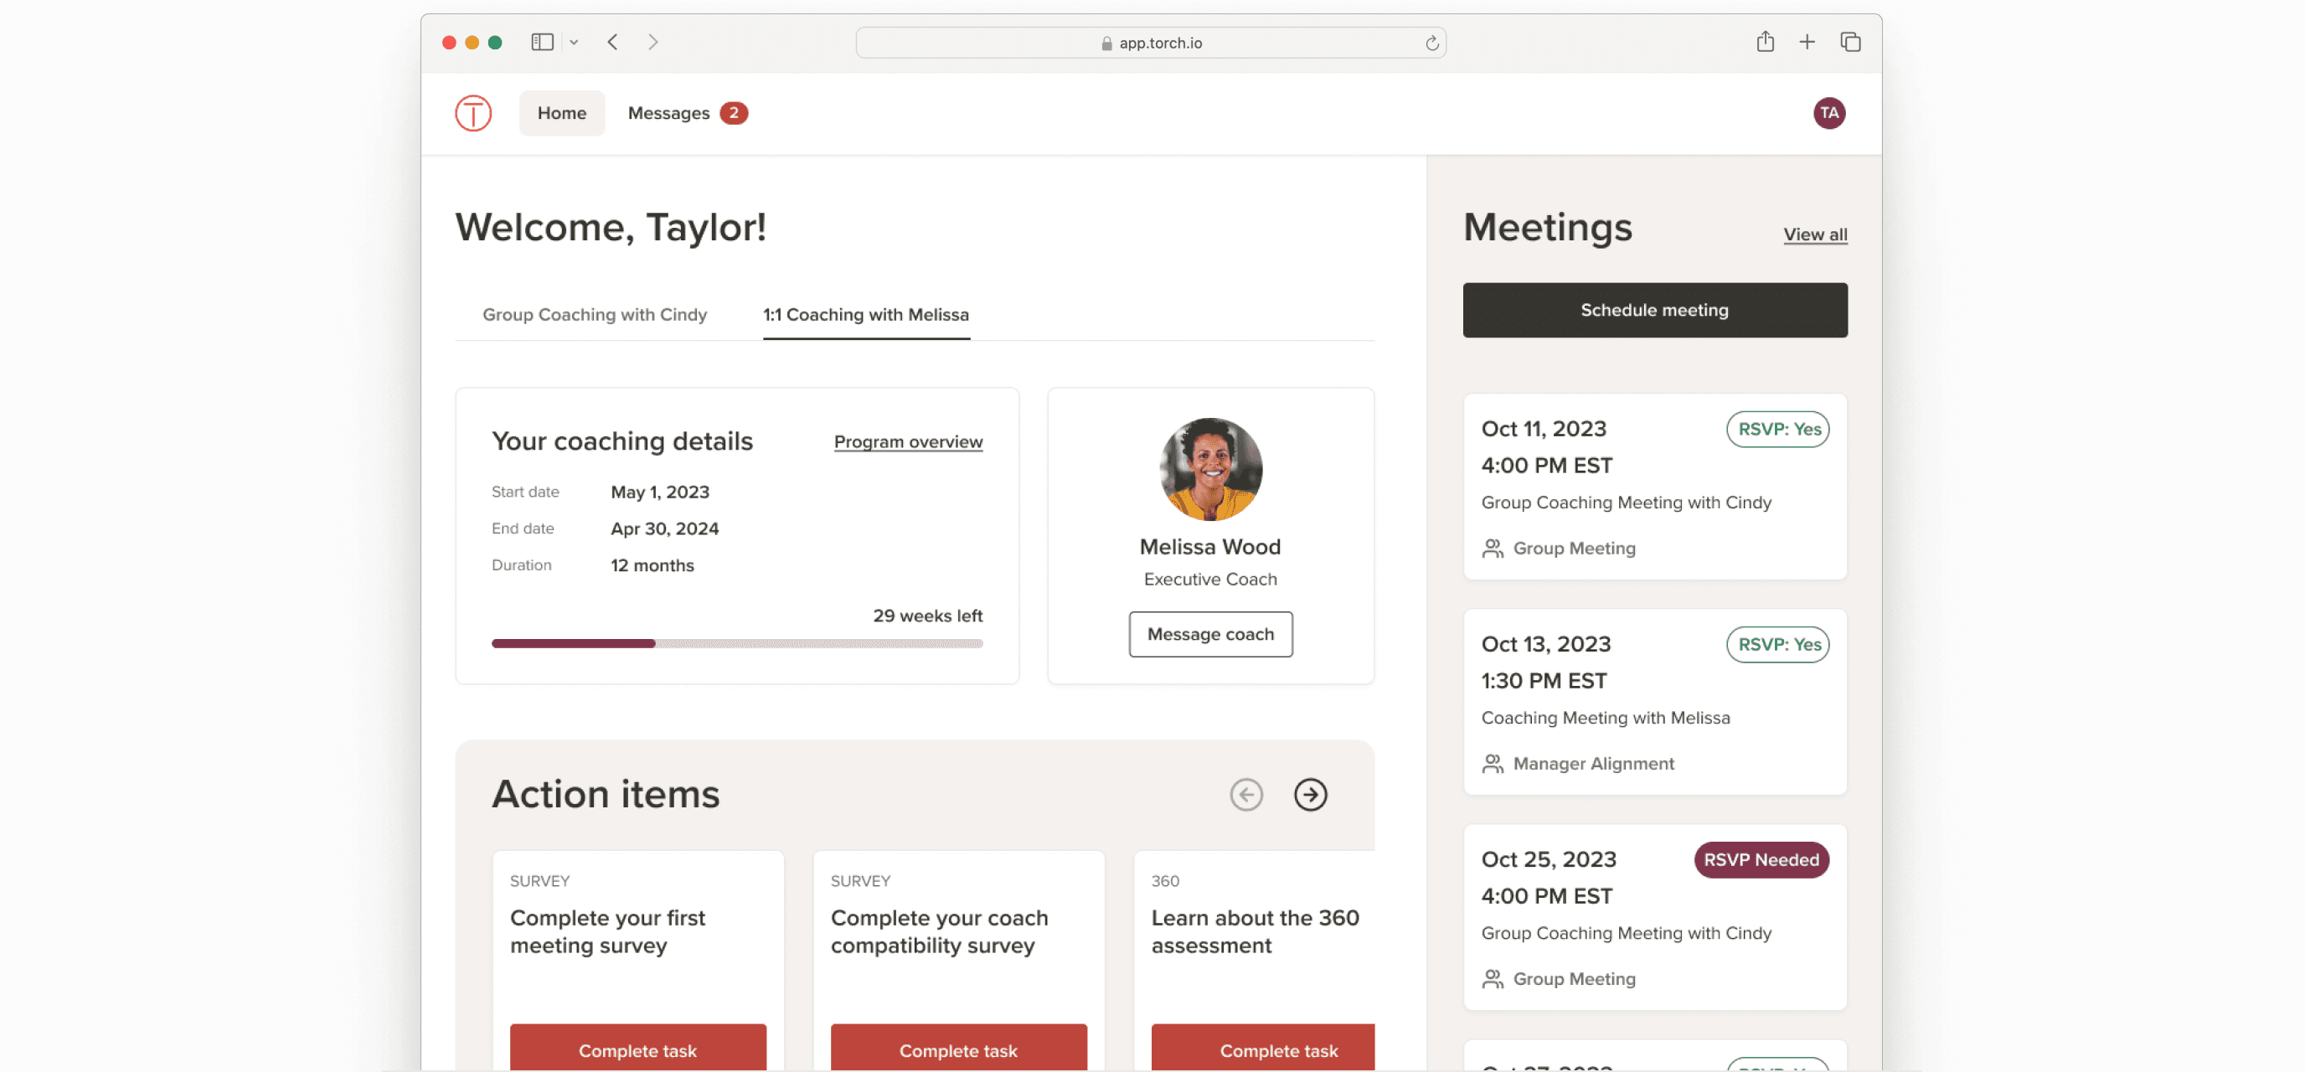Click the Manager Alignment icon on Oct 13 meeting
The height and width of the screenshot is (1072, 2305).
(x=1492, y=763)
